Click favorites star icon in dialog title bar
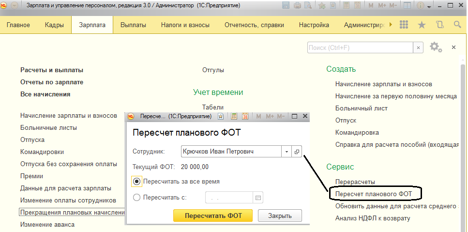Image resolution: width=468 pixels, height=232 pixels. (x=221, y=116)
